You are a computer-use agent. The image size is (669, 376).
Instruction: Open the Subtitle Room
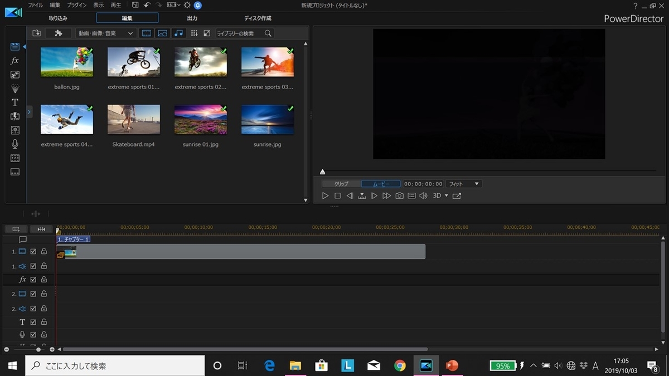point(15,172)
